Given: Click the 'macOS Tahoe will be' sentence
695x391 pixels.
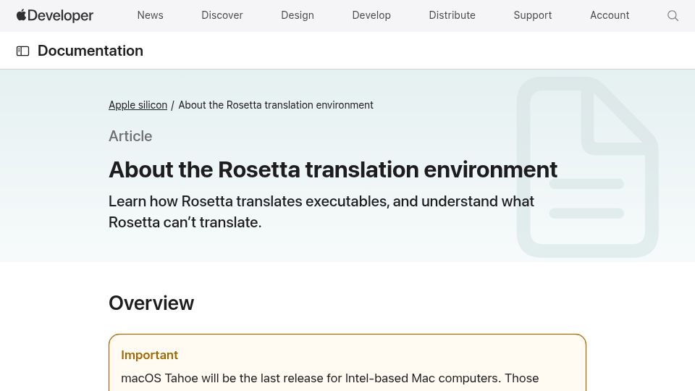Looking at the screenshot, I should pos(330,378).
